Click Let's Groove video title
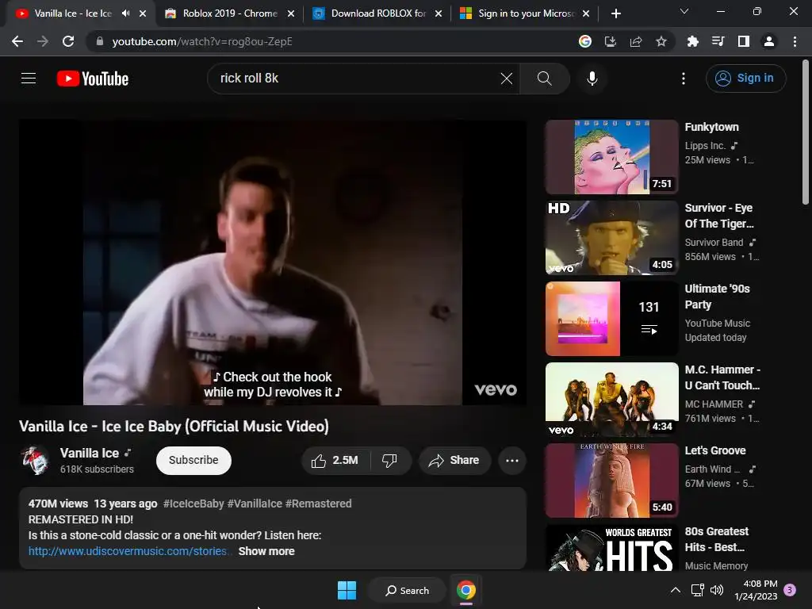812x609 pixels. pyautogui.click(x=715, y=450)
